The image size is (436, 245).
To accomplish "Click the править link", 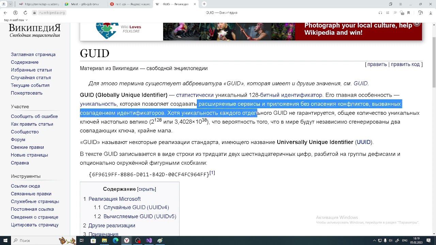I will tap(377, 64).
